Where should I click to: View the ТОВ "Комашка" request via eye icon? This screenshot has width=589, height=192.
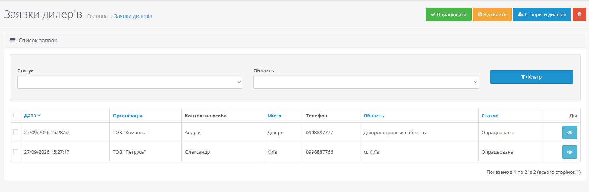click(x=570, y=132)
